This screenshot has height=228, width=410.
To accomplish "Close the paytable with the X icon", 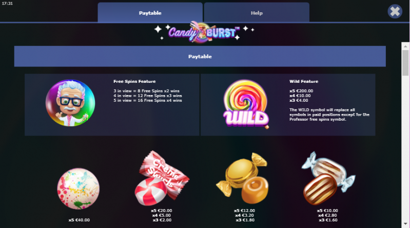I will 395,11.
